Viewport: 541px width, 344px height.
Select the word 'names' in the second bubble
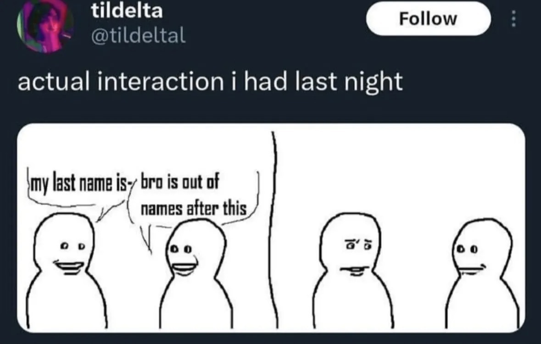(162, 209)
